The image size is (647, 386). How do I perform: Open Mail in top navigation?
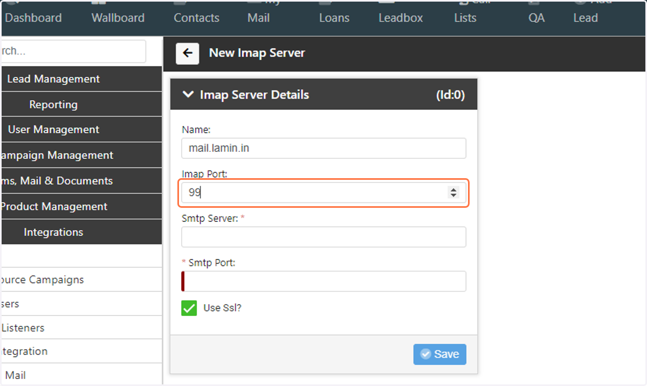(259, 18)
